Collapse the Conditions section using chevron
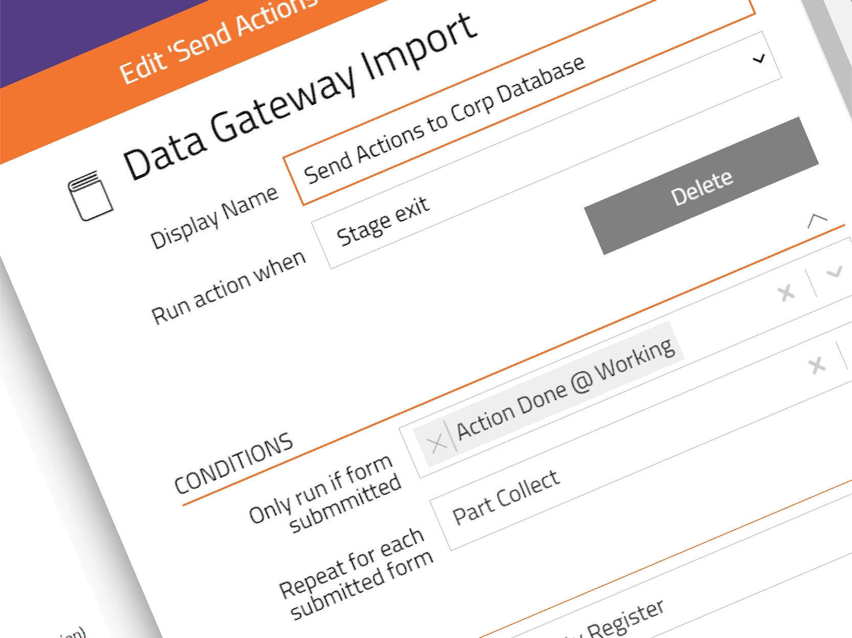Viewport: 852px width, 638px height. [817, 221]
